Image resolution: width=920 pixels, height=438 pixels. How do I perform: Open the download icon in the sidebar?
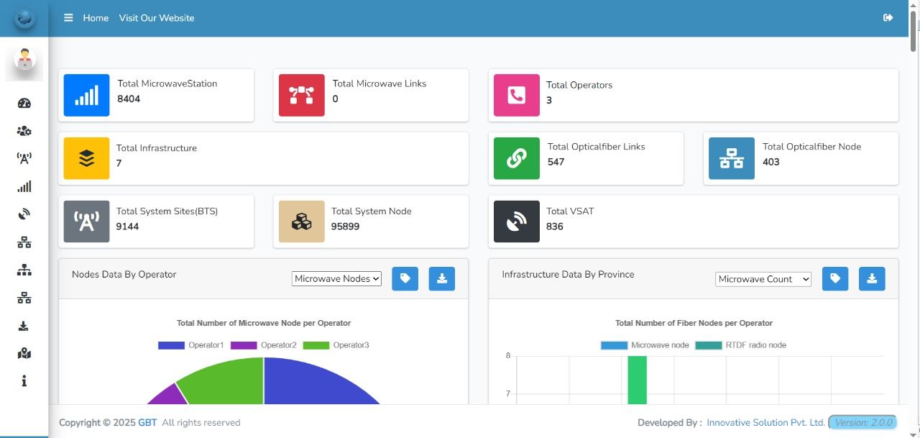point(24,326)
